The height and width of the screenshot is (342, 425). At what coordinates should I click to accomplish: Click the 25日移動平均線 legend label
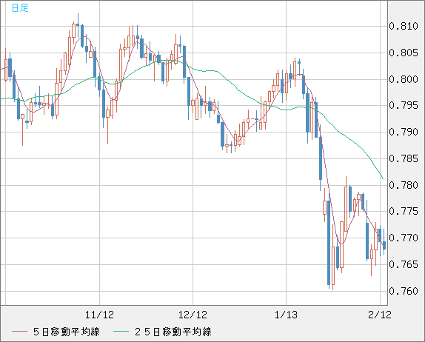(x=173, y=332)
